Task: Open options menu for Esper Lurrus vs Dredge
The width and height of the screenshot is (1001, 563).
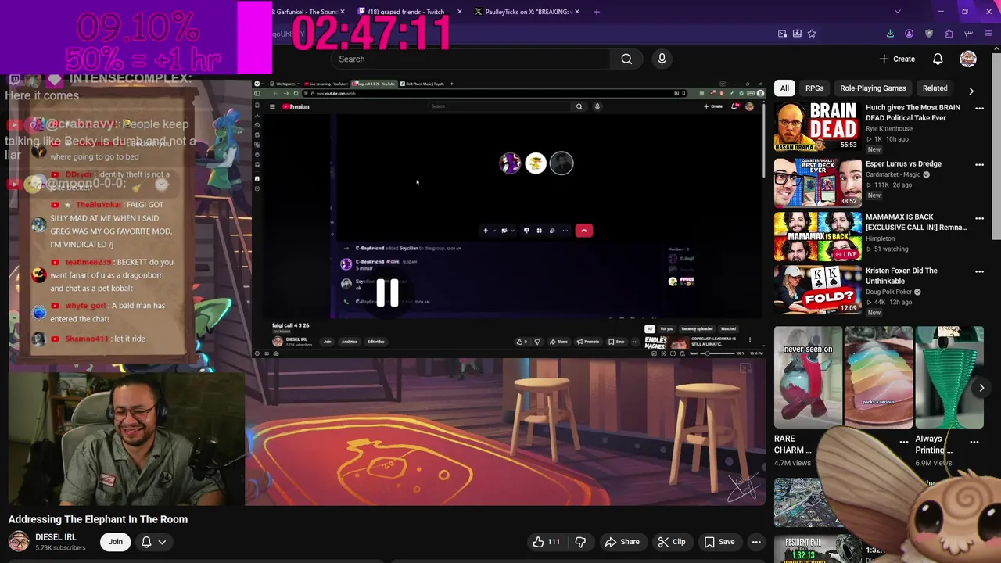Action: click(979, 165)
